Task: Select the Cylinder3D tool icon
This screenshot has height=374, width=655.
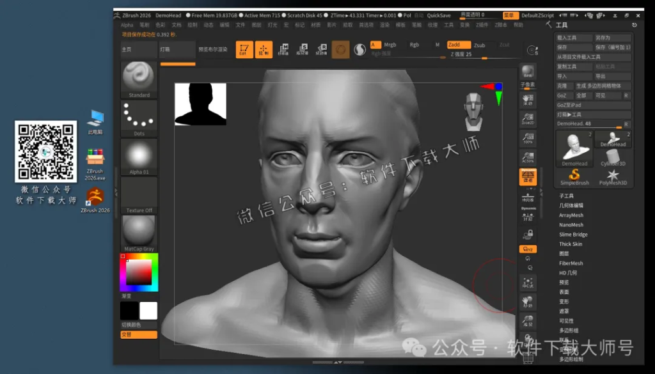Action: [x=611, y=155]
